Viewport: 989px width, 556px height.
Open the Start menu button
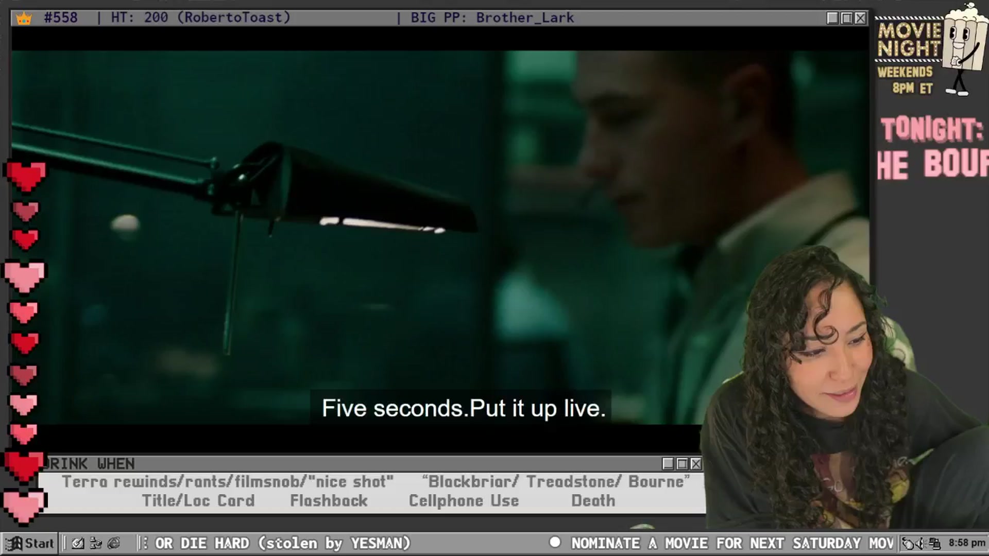(30, 543)
